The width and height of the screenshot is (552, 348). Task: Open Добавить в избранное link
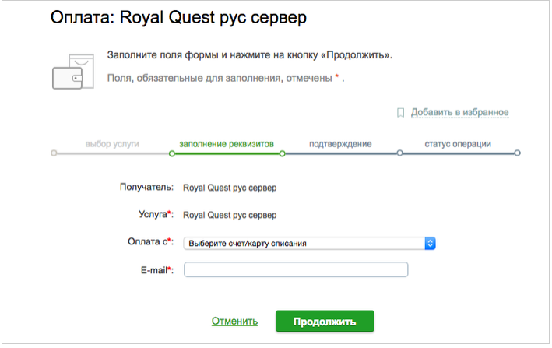point(460,112)
